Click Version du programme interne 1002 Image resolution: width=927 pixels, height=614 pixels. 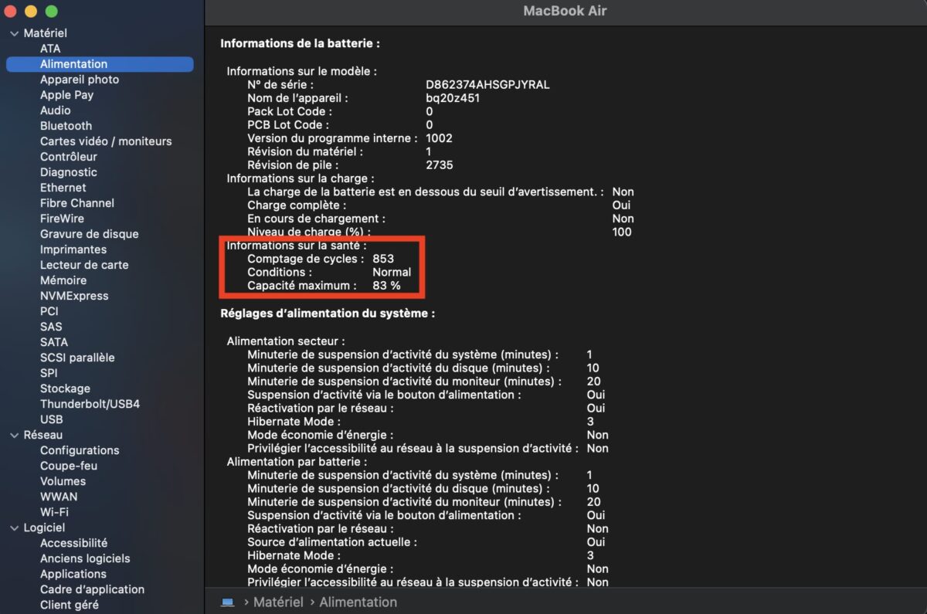[440, 138]
